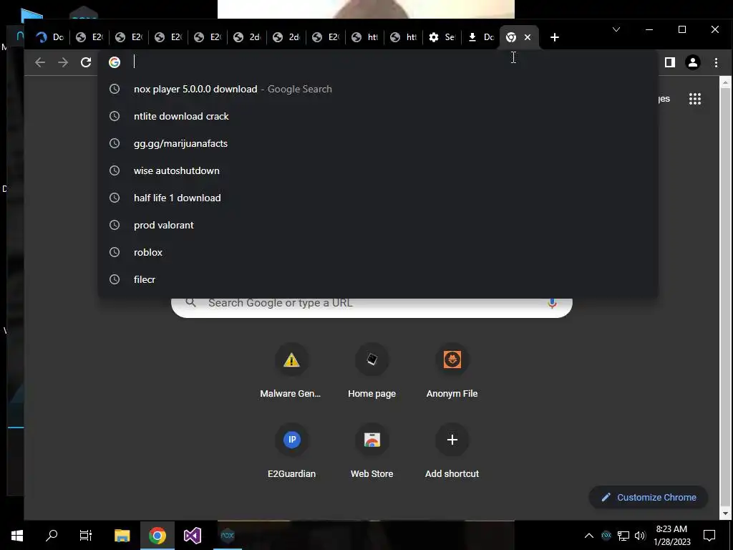This screenshot has height=550, width=733.
Task: Open the Anonym File shortcut
Action: coord(452,372)
